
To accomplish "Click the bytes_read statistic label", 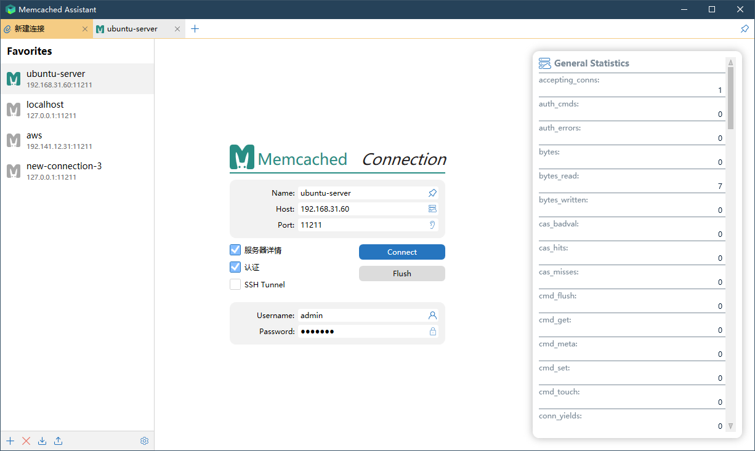I will coord(559,176).
